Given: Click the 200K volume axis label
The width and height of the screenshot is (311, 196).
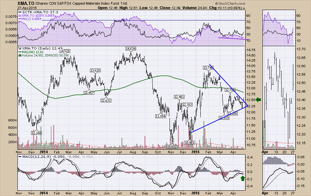Looking at the screenshot, I should (x=12, y=142).
